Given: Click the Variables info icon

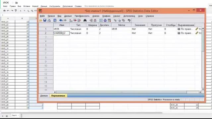Looking at the screenshot, I should [x=79, y=20].
